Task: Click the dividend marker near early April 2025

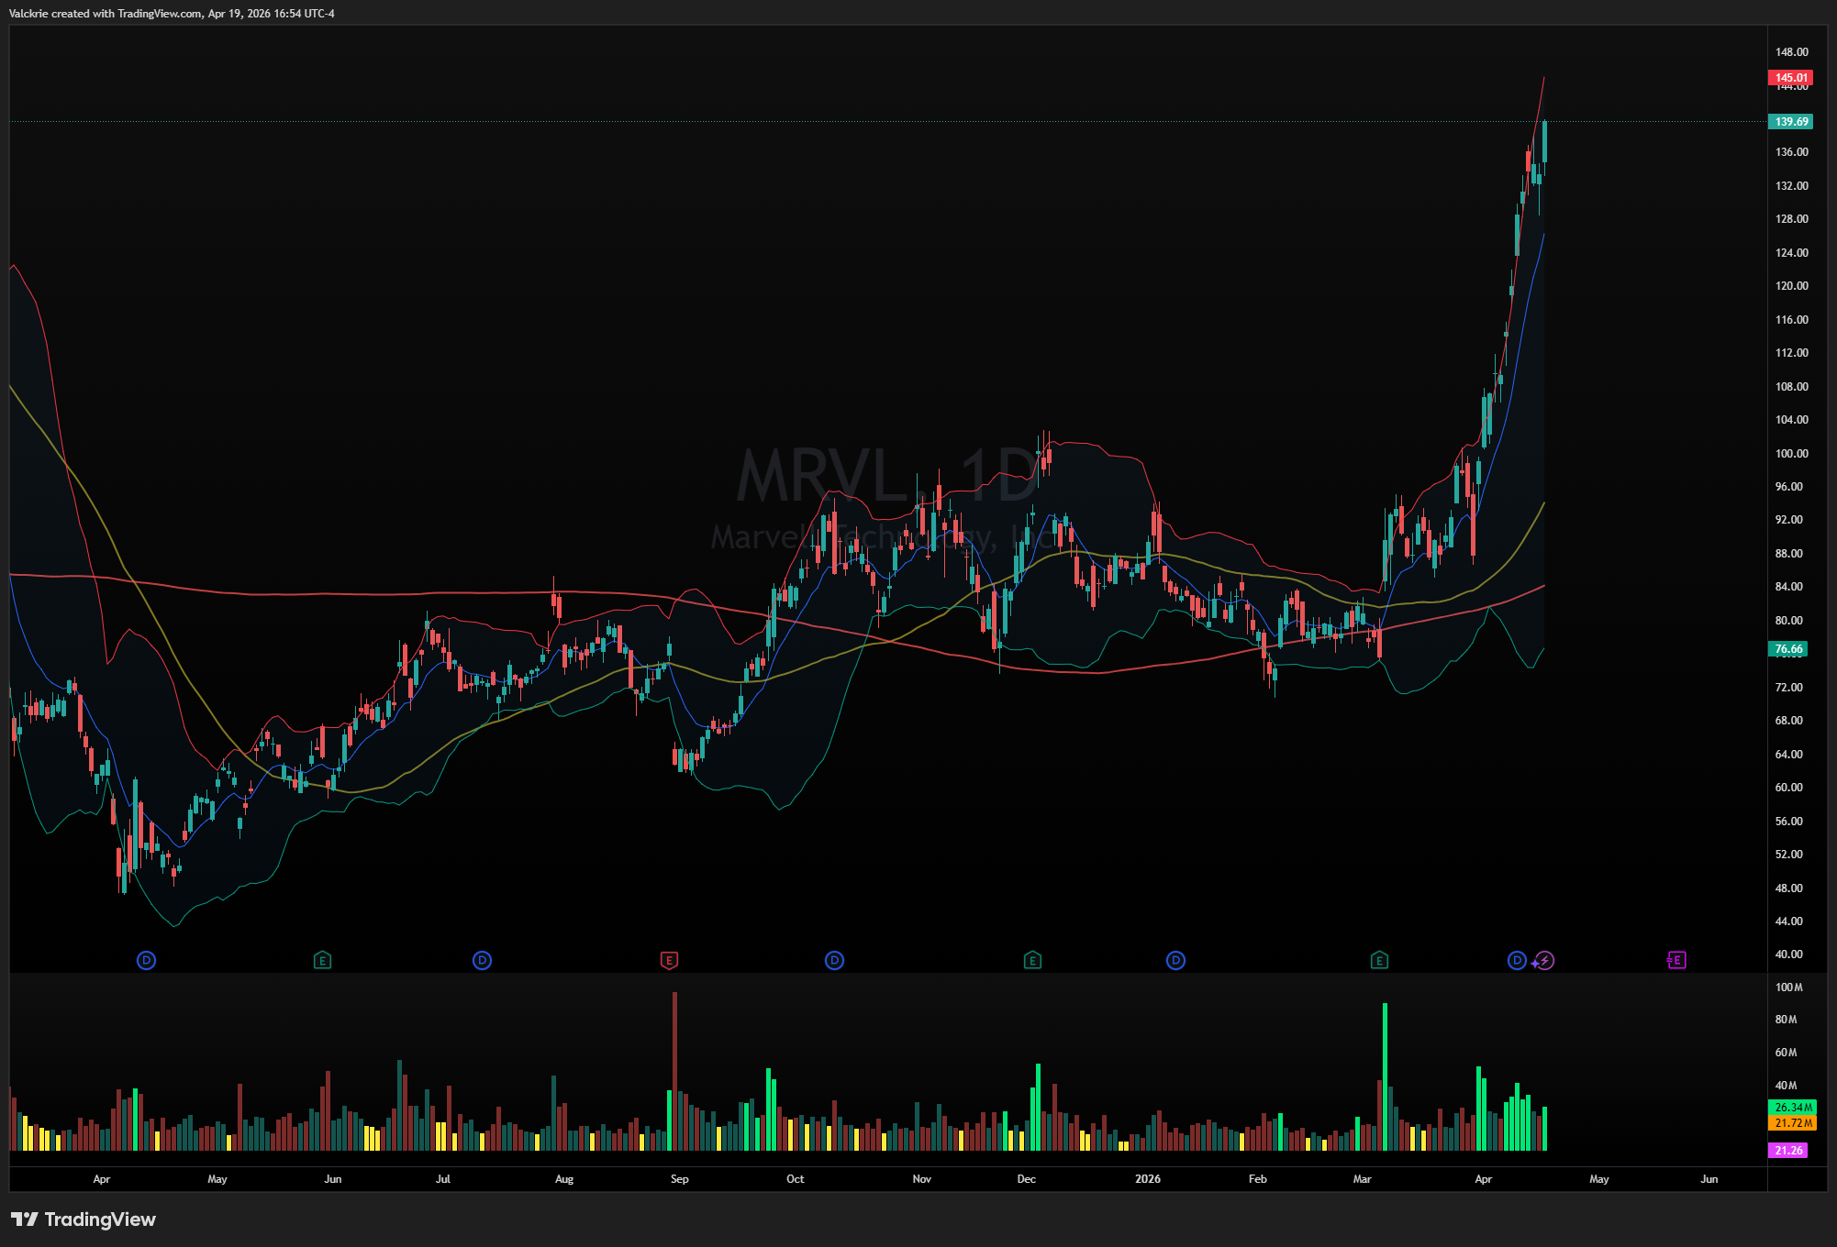Action: [146, 960]
